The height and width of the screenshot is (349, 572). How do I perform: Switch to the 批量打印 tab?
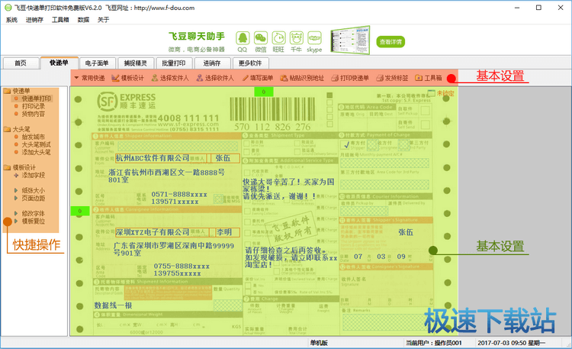click(174, 63)
